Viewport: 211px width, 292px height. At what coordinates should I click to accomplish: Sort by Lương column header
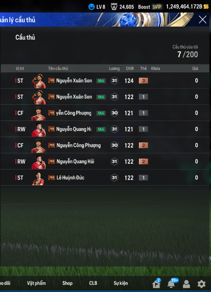coord(114,68)
